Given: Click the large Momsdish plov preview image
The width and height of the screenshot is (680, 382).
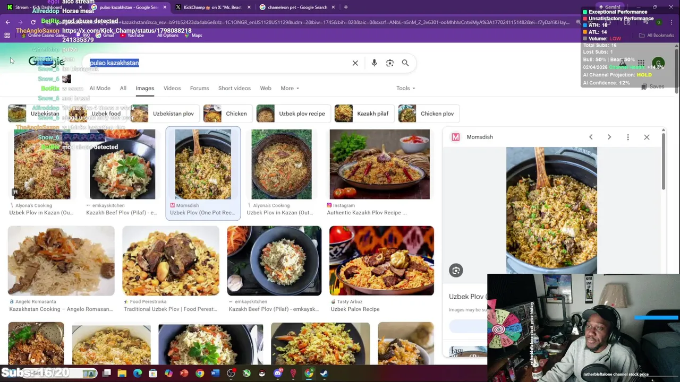Looking at the screenshot, I should pos(551,210).
